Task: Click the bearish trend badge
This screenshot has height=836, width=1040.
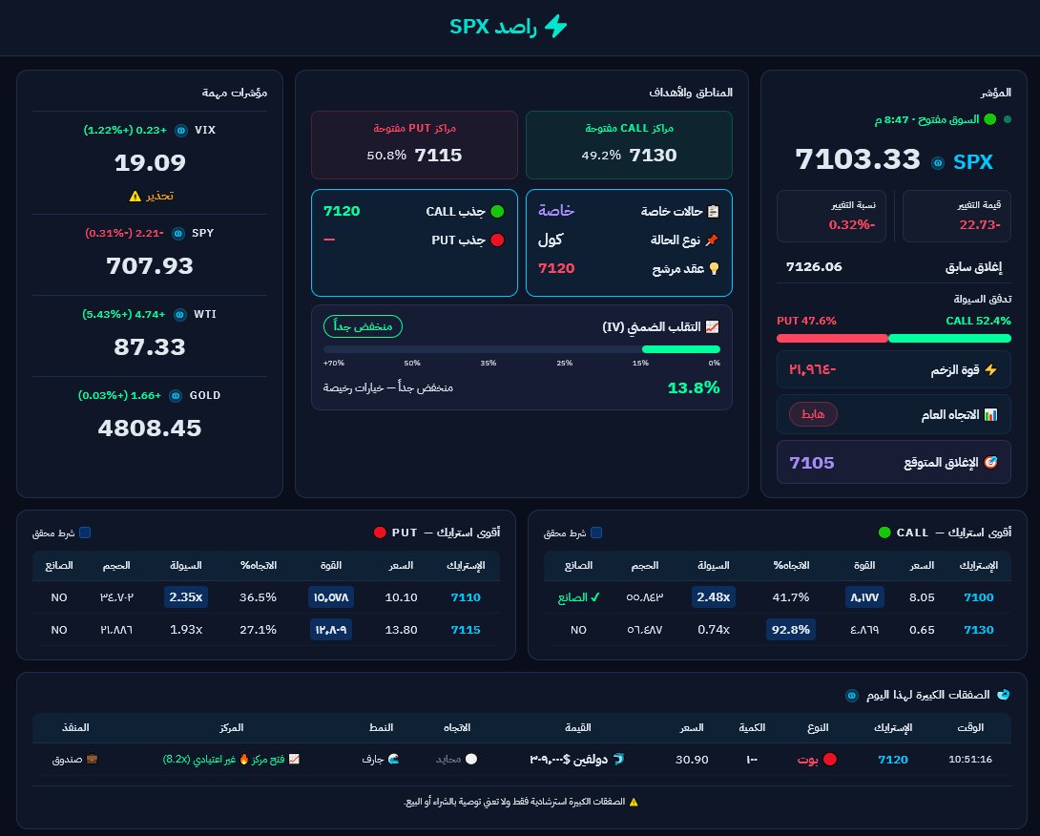Action: point(813,415)
